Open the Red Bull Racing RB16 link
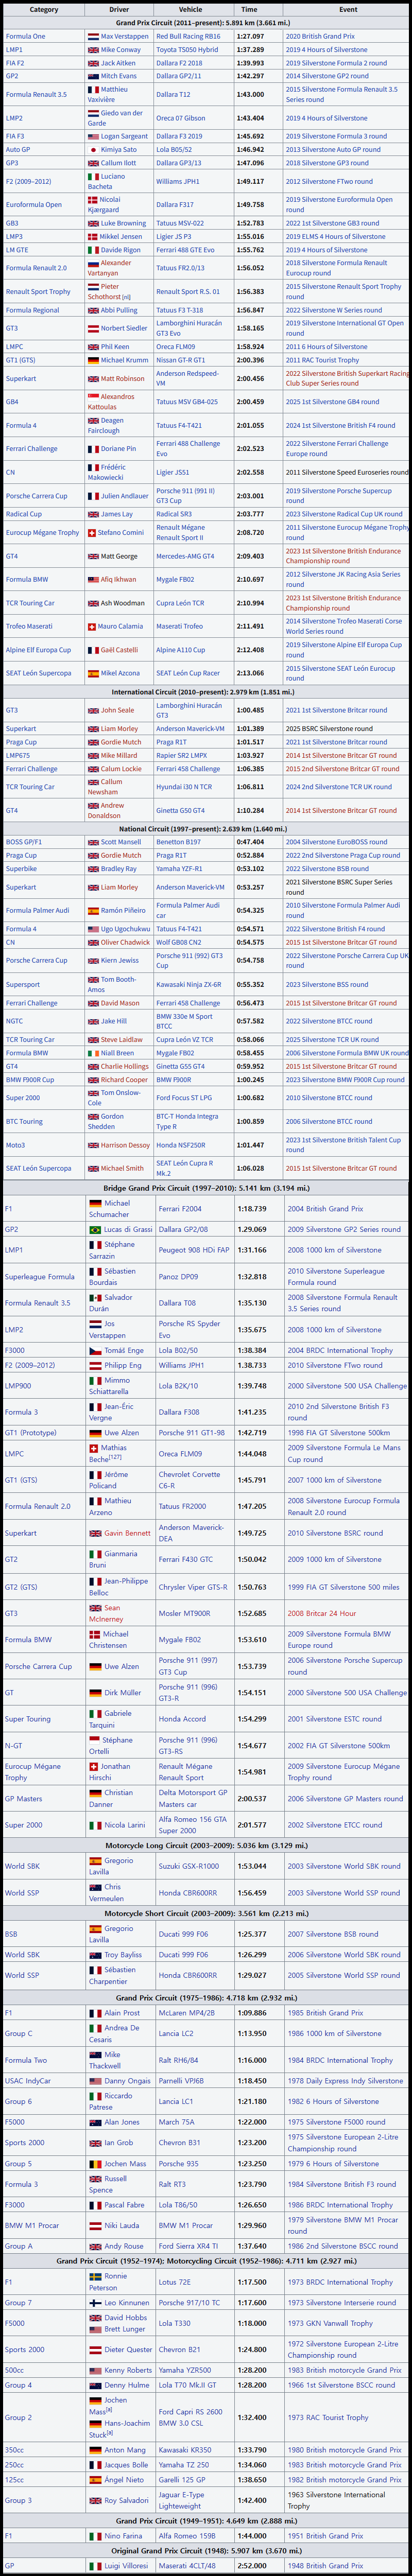The image size is (412, 2576). pos(188,36)
